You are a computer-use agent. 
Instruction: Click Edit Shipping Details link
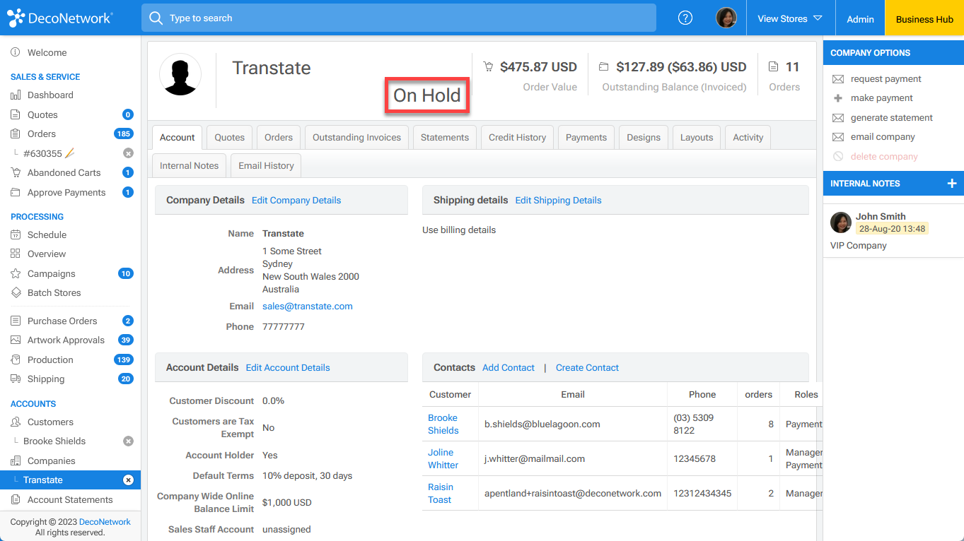pyautogui.click(x=558, y=201)
